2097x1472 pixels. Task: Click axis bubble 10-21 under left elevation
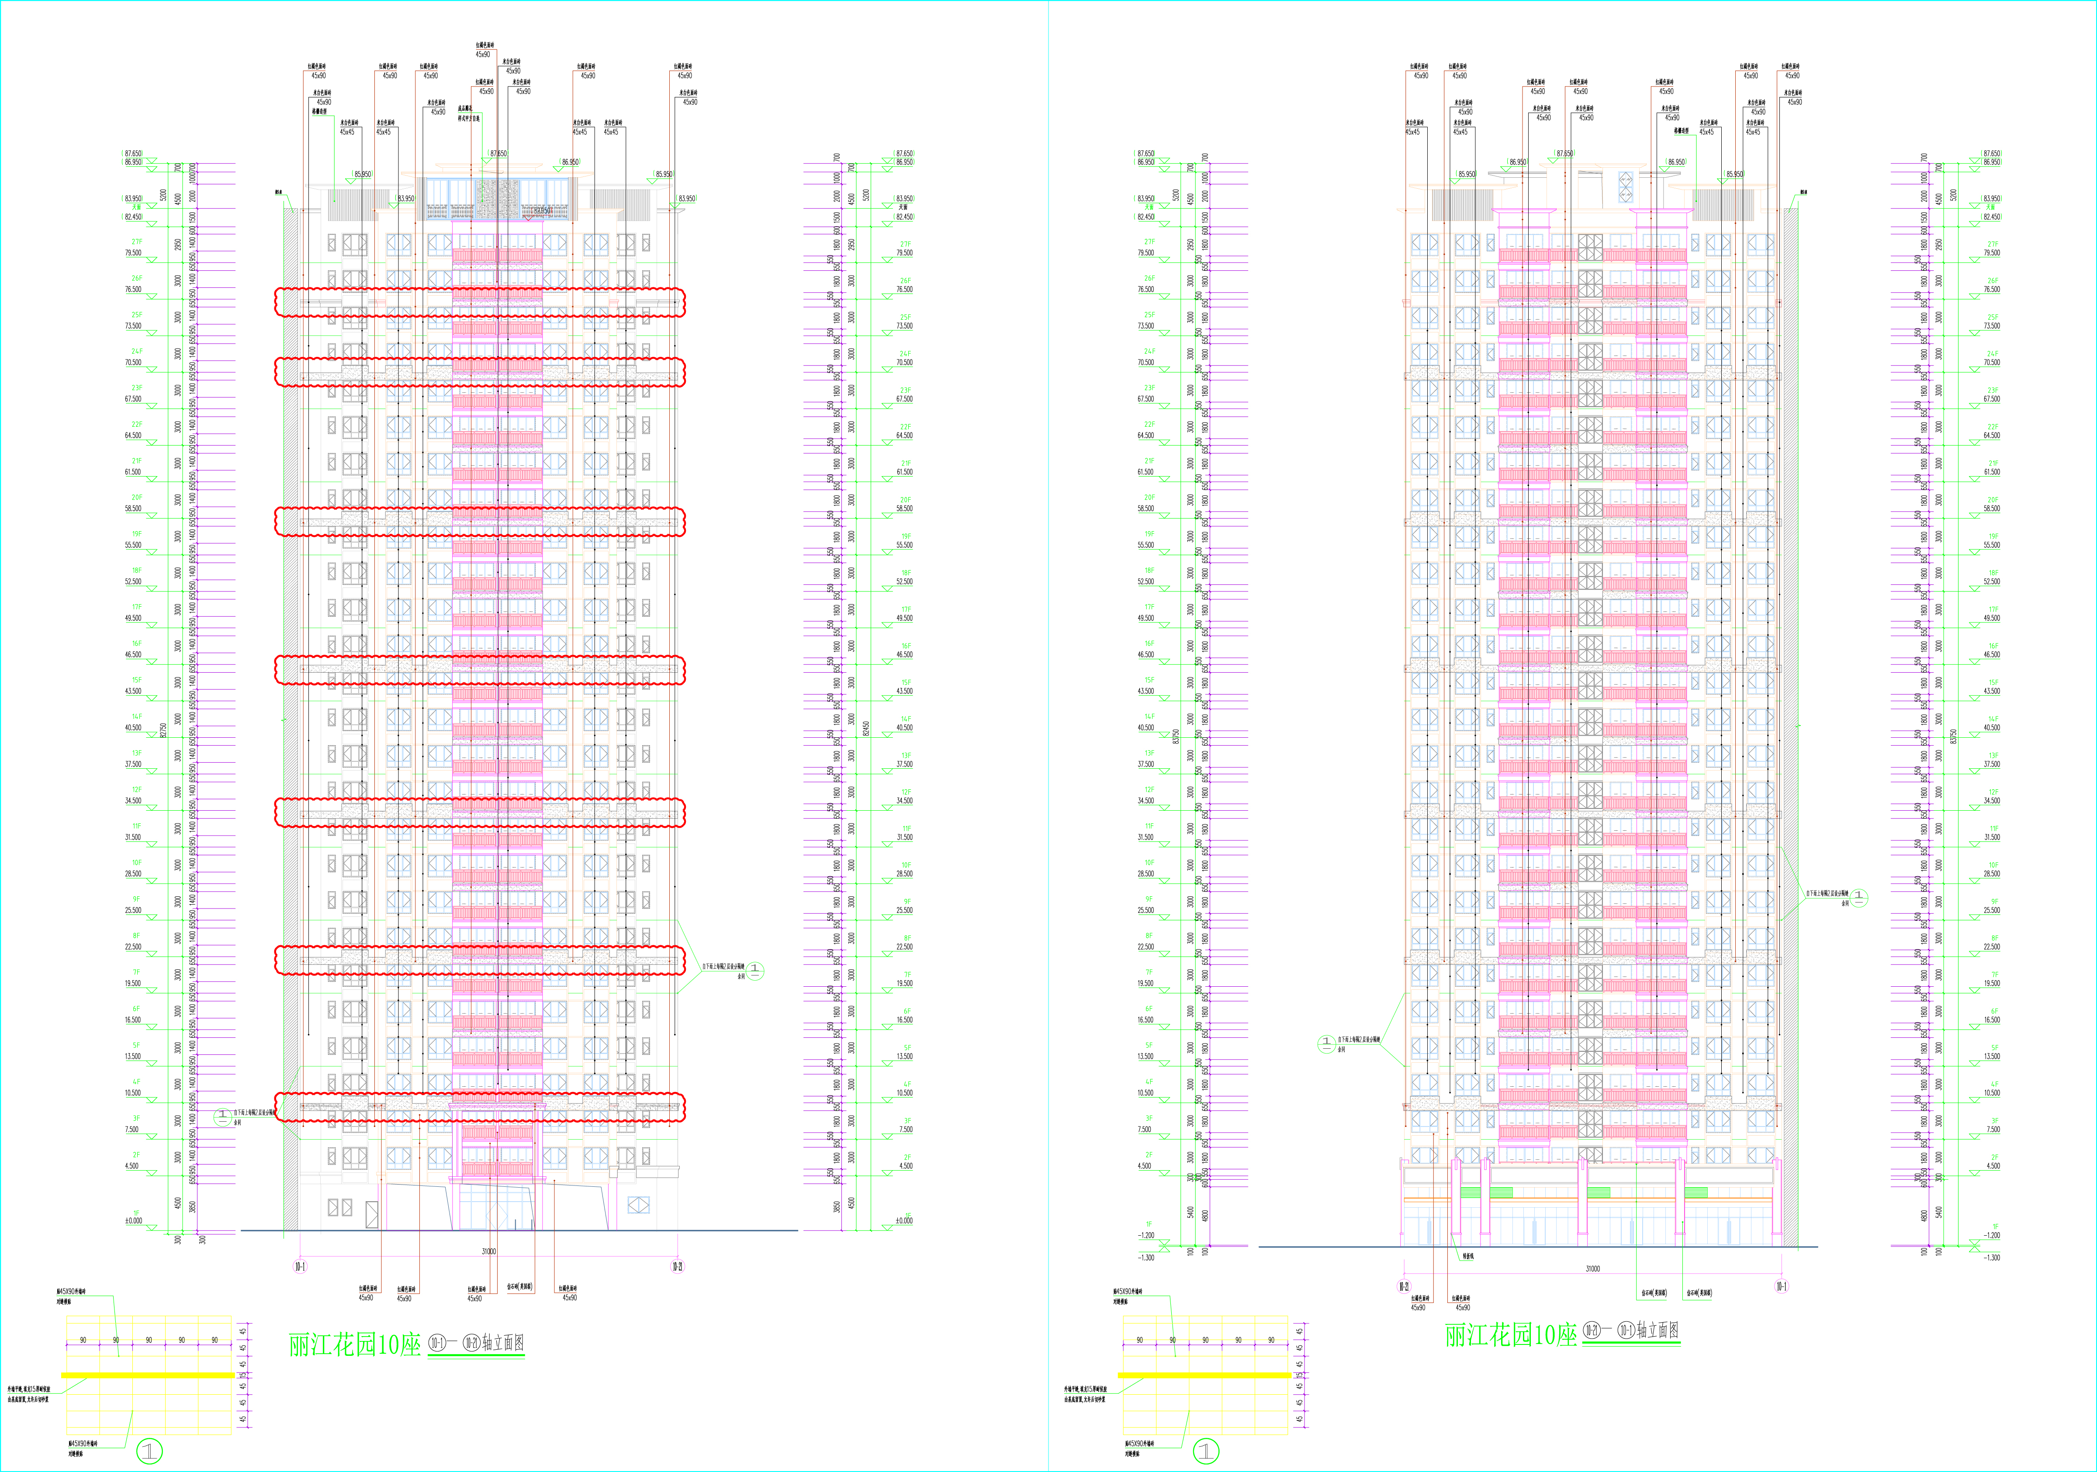coord(677,1267)
